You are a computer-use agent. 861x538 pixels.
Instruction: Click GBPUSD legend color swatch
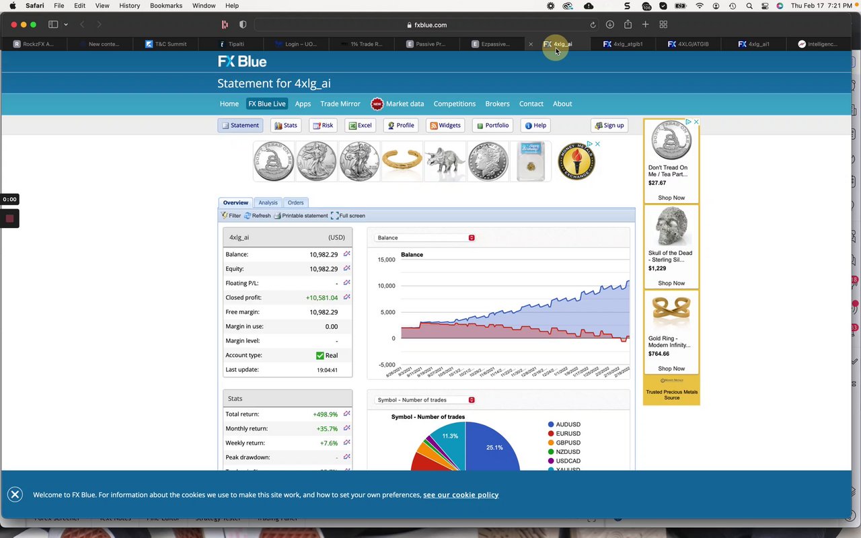coord(551,443)
